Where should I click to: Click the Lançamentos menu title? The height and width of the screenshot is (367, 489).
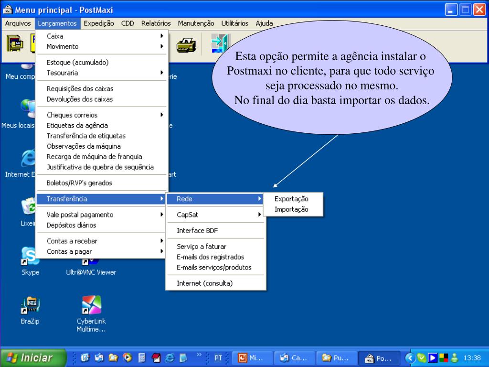click(57, 23)
